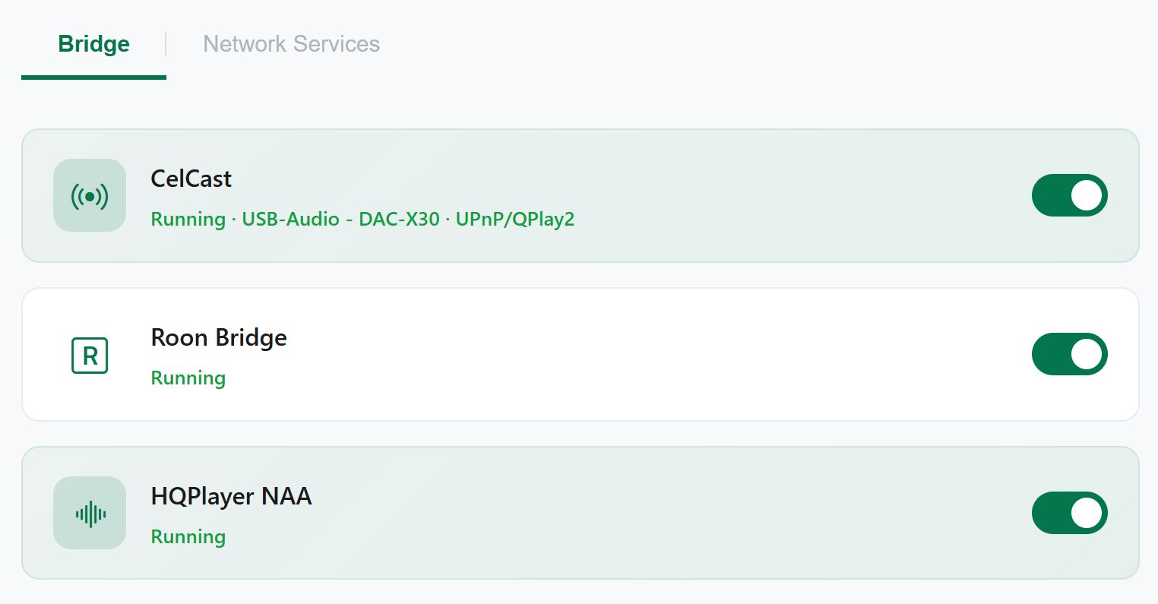Click the CelCast broadcast signal icon

tap(90, 195)
